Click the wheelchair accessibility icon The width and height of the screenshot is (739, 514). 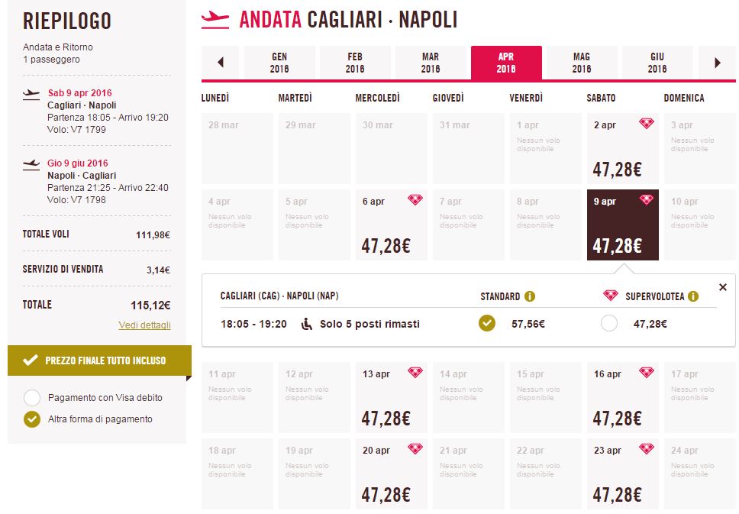point(307,324)
